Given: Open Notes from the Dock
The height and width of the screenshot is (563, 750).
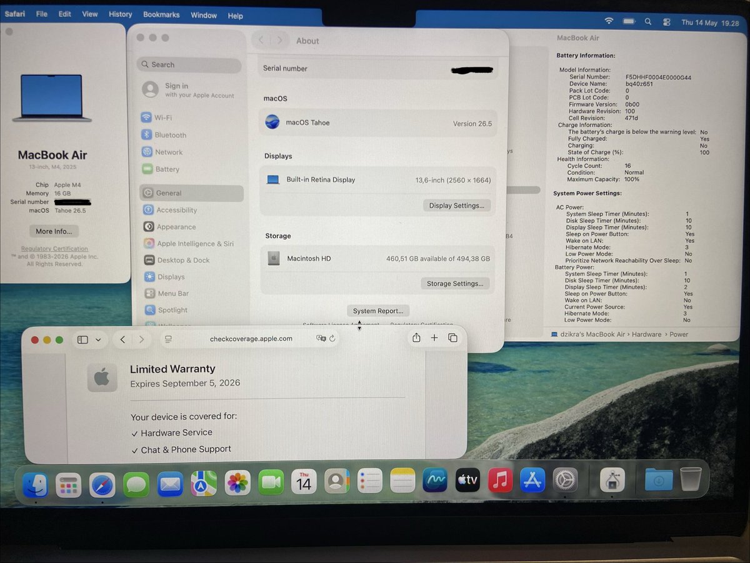Looking at the screenshot, I should tap(403, 480).
